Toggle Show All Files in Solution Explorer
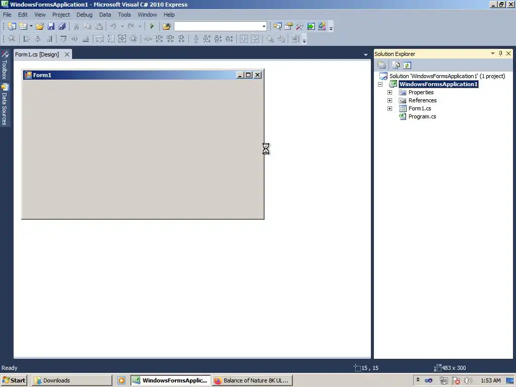Image resolution: width=516 pixels, height=387 pixels. pyautogui.click(x=396, y=65)
